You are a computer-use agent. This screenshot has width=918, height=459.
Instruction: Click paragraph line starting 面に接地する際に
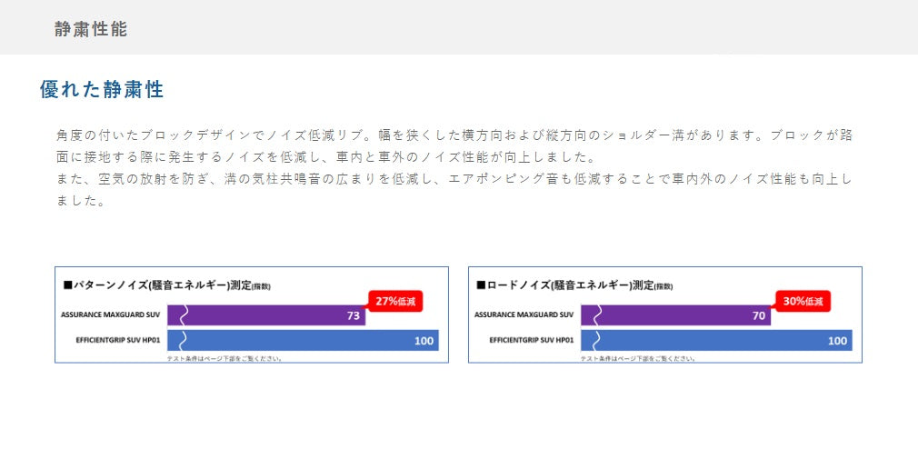(325, 157)
